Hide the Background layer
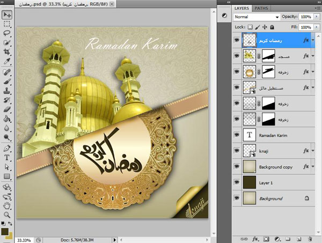This screenshot has width=322, height=243. (237, 198)
